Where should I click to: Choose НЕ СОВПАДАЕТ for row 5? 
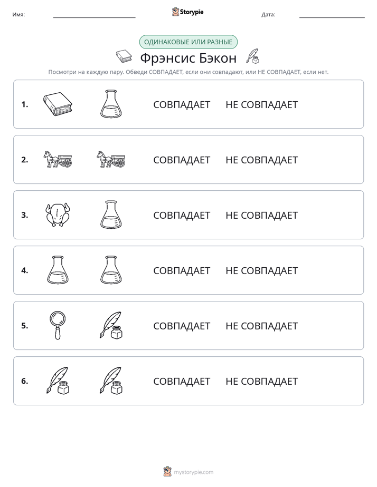pos(261,326)
